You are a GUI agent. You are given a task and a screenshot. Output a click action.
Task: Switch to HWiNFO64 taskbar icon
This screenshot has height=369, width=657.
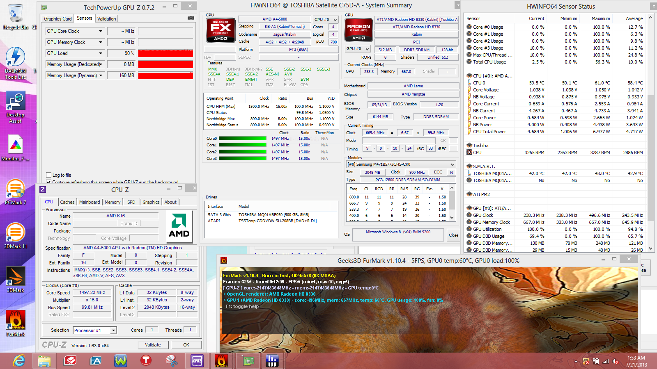pos(272,361)
